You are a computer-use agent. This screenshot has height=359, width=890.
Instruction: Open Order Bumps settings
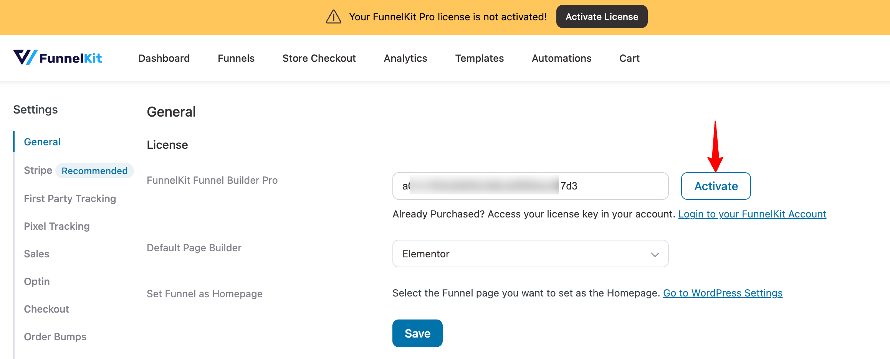[x=55, y=337]
